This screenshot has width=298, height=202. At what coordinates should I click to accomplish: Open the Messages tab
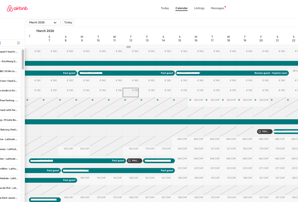click(217, 8)
